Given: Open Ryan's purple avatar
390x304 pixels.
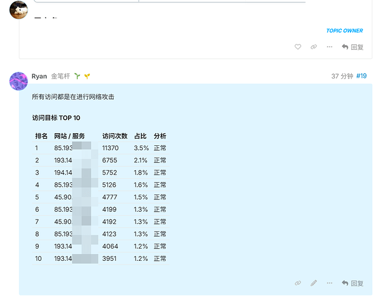Looking at the screenshot, I should (x=19, y=81).
